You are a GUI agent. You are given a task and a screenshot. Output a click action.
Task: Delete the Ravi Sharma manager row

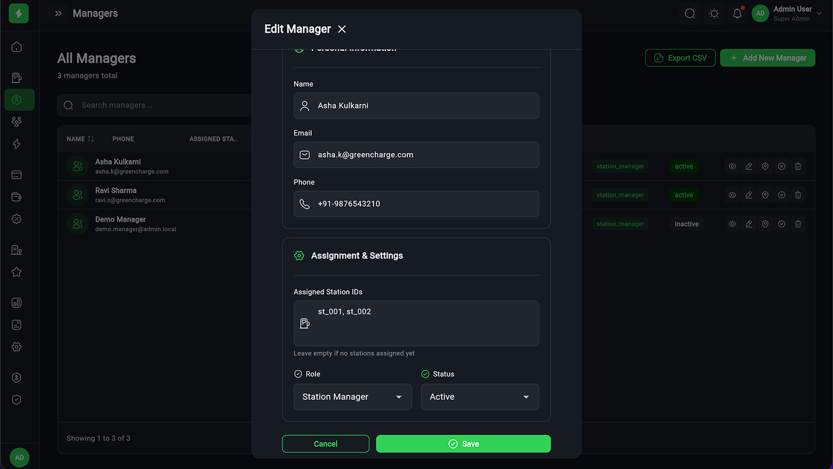click(x=798, y=195)
